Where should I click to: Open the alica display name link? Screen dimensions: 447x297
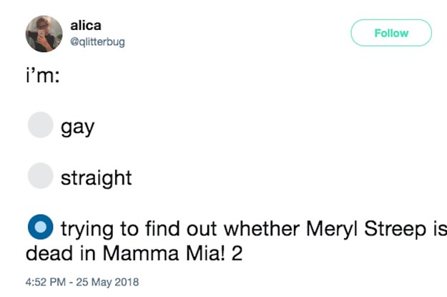pos(86,26)
